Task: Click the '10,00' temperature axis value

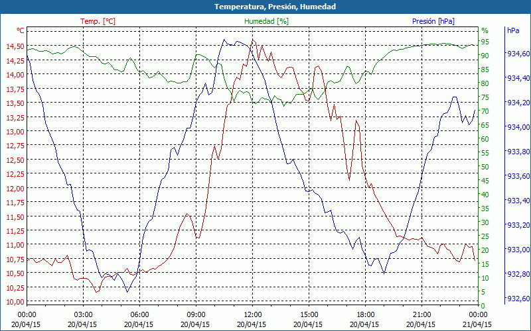Action: pyautogui.click(x=15, y=302)
